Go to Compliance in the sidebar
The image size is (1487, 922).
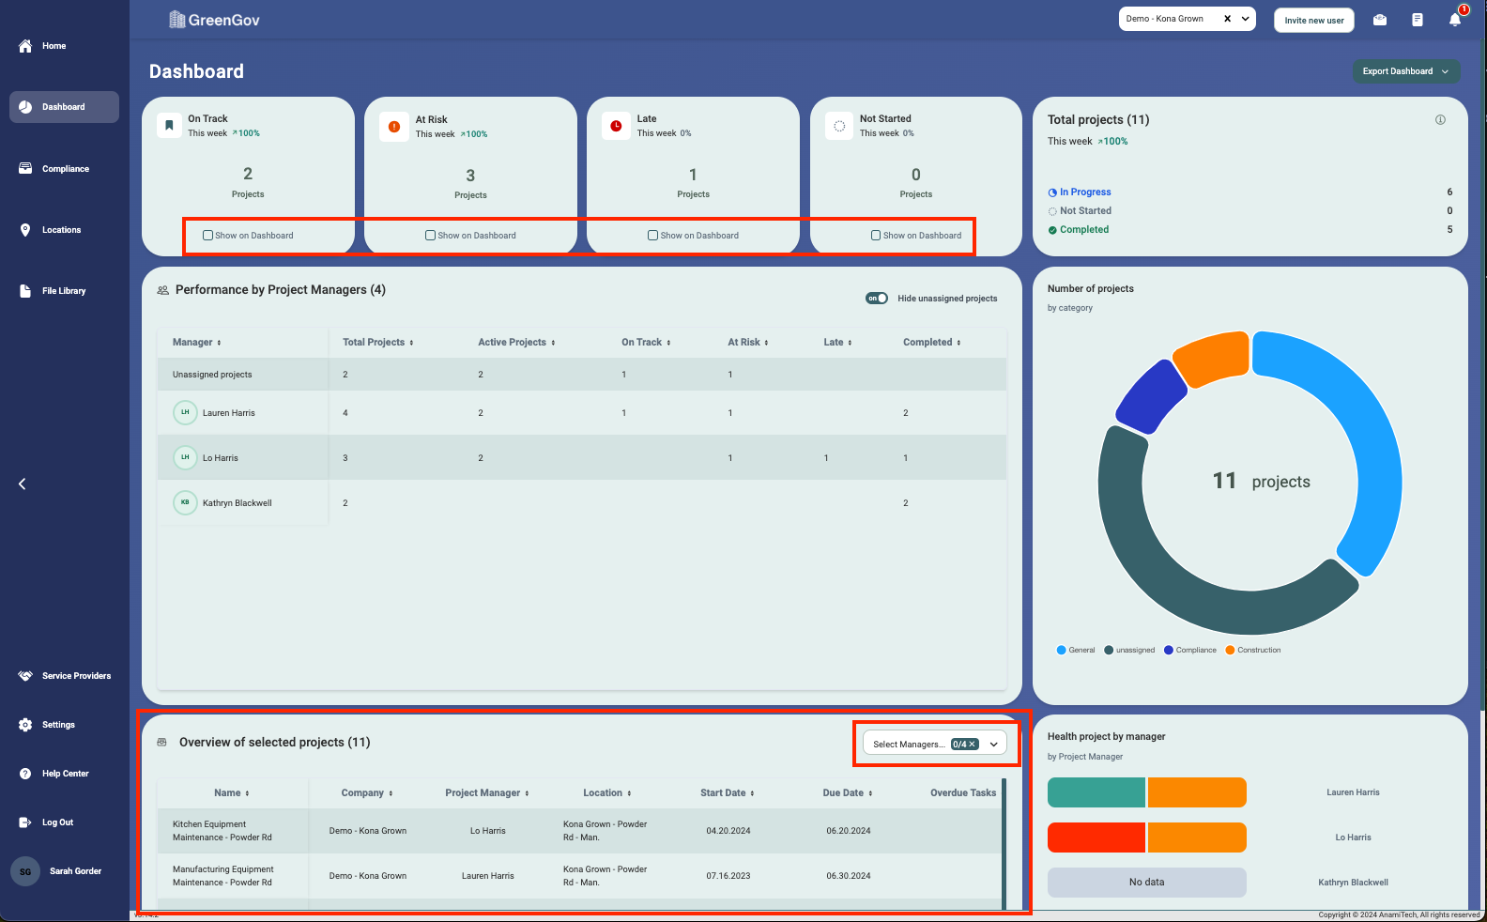(65, 169)
